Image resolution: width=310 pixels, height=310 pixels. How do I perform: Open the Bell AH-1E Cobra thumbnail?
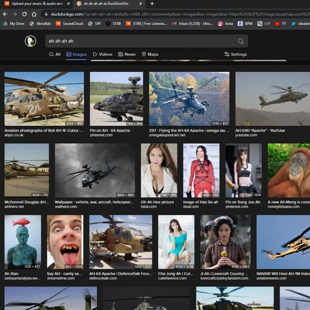(x=44, y=99)
